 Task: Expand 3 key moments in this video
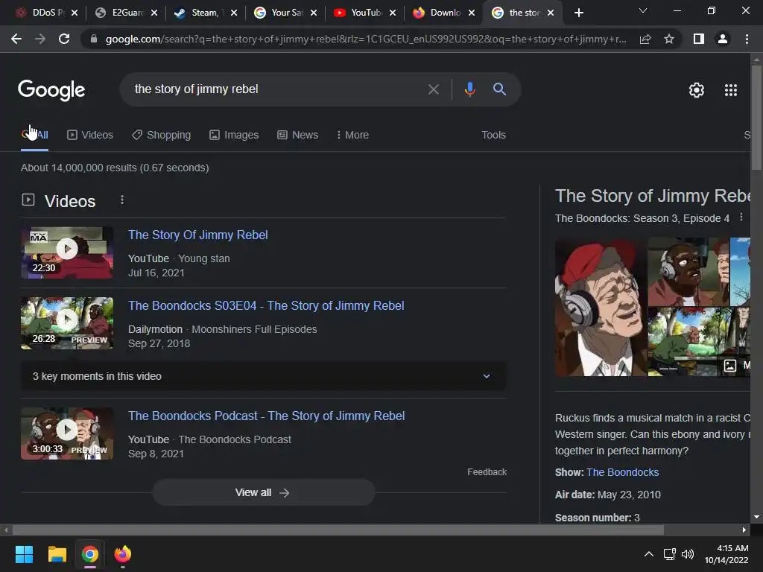pyautogui.click(x=264, y=376)
